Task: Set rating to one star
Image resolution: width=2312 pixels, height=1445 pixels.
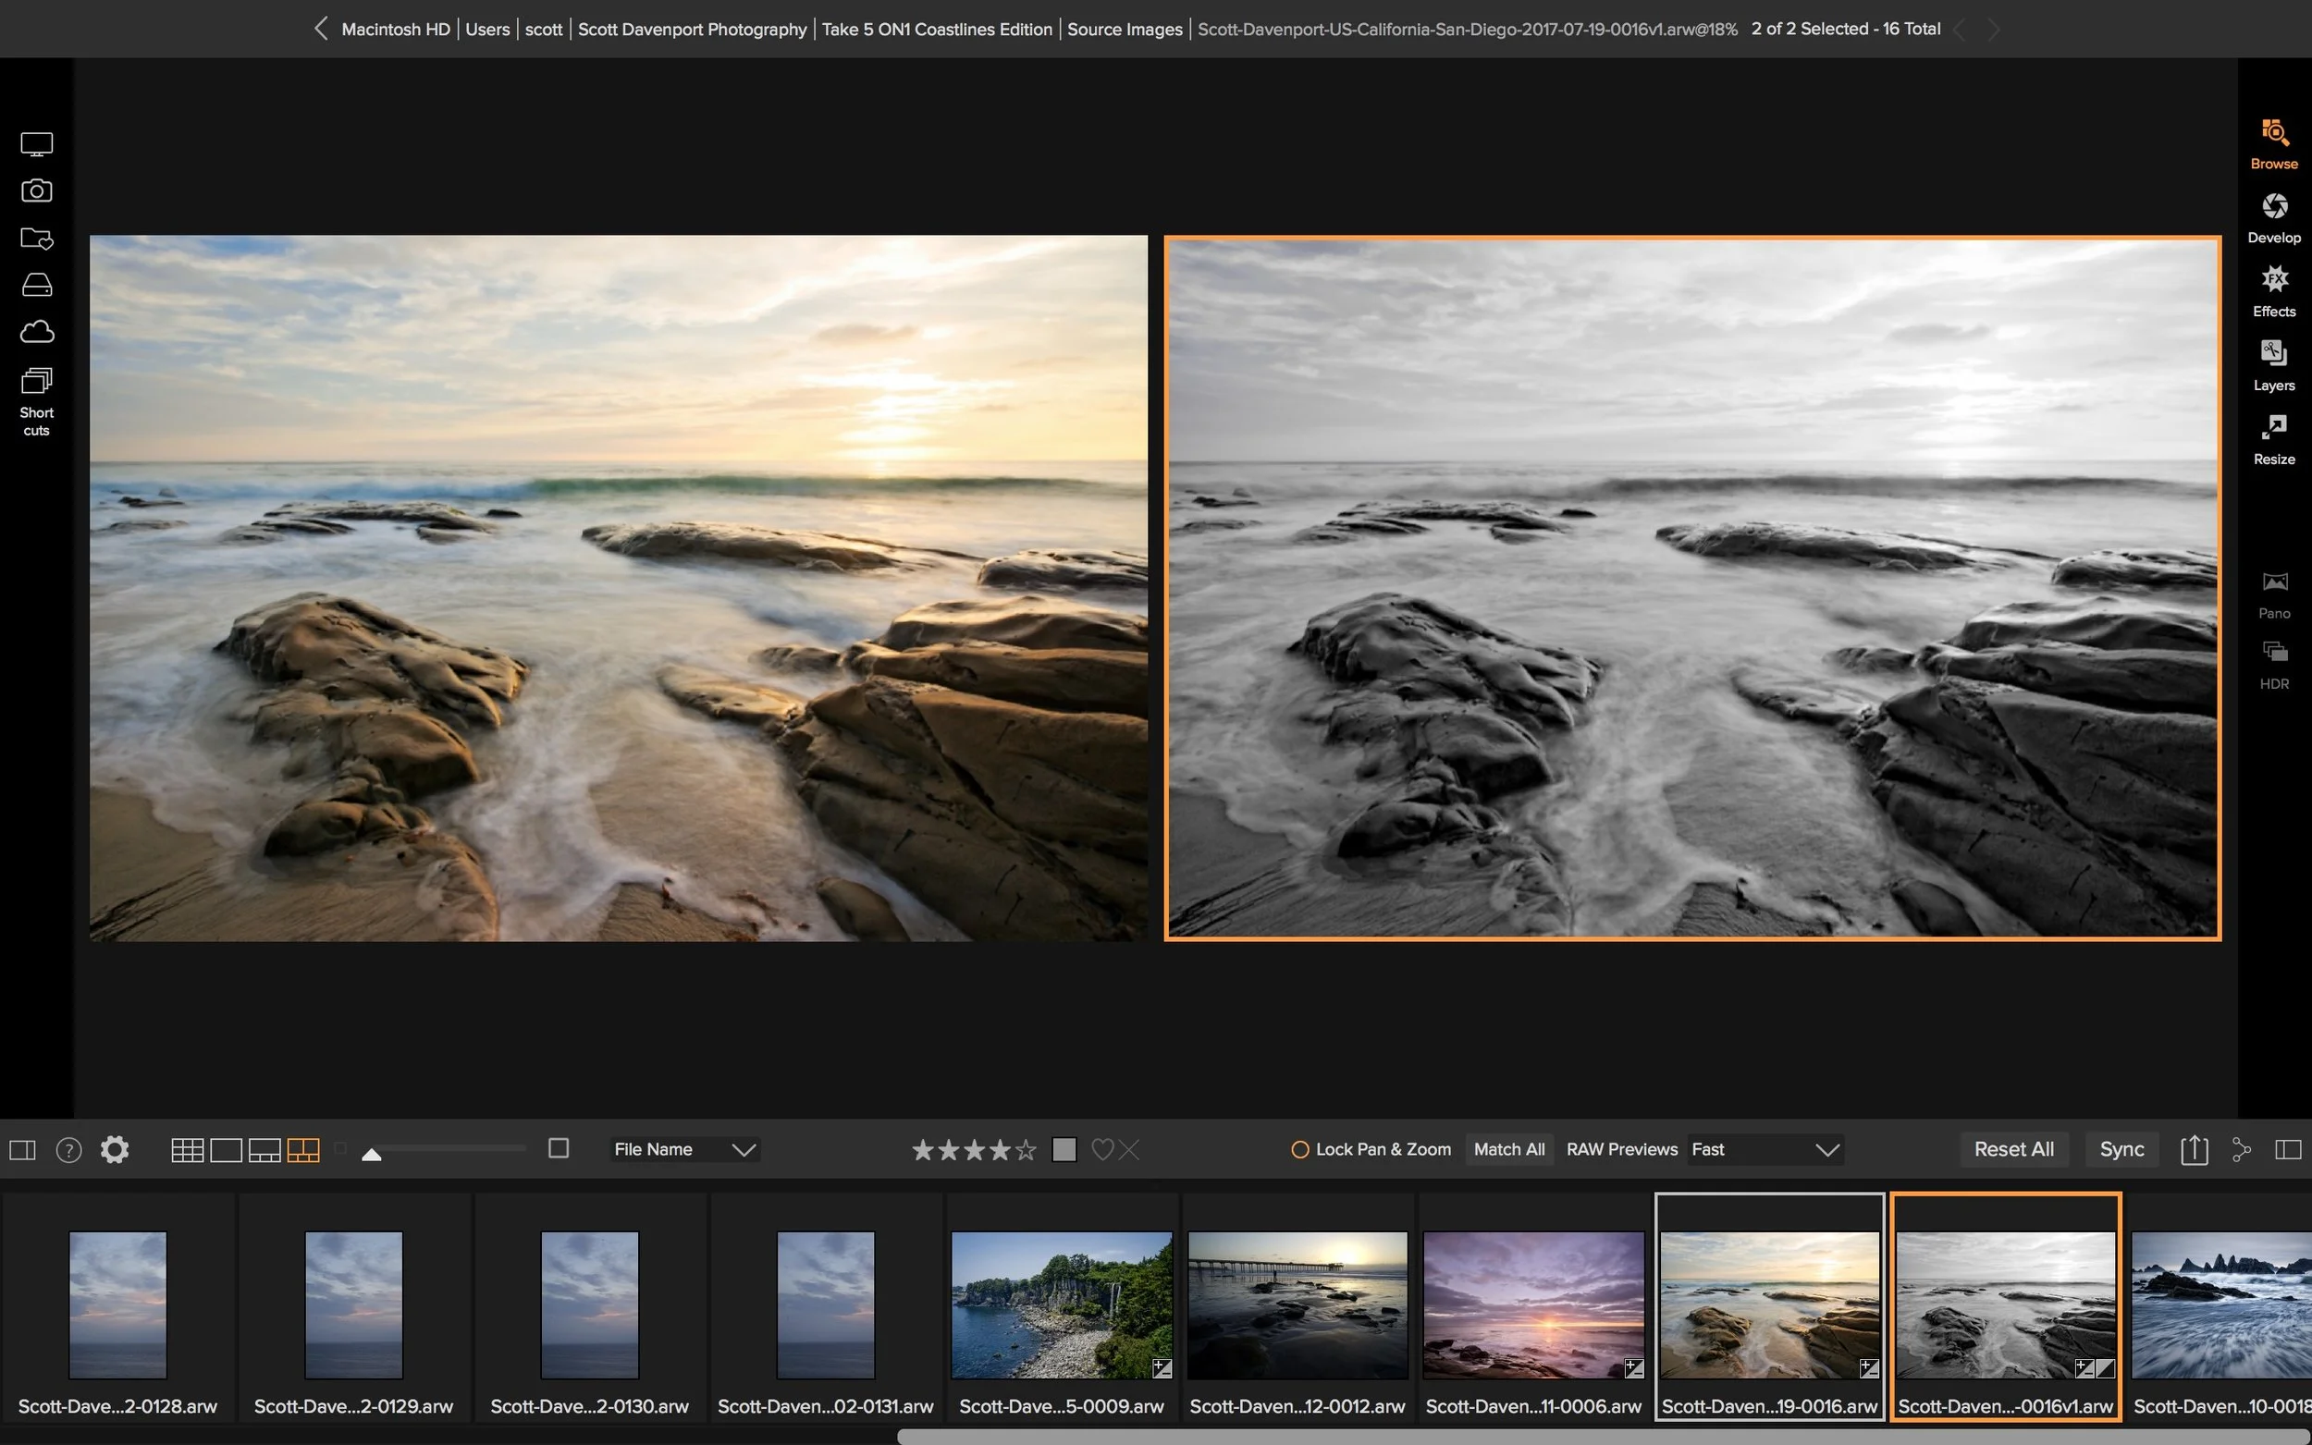Action: pos(922,1150)
